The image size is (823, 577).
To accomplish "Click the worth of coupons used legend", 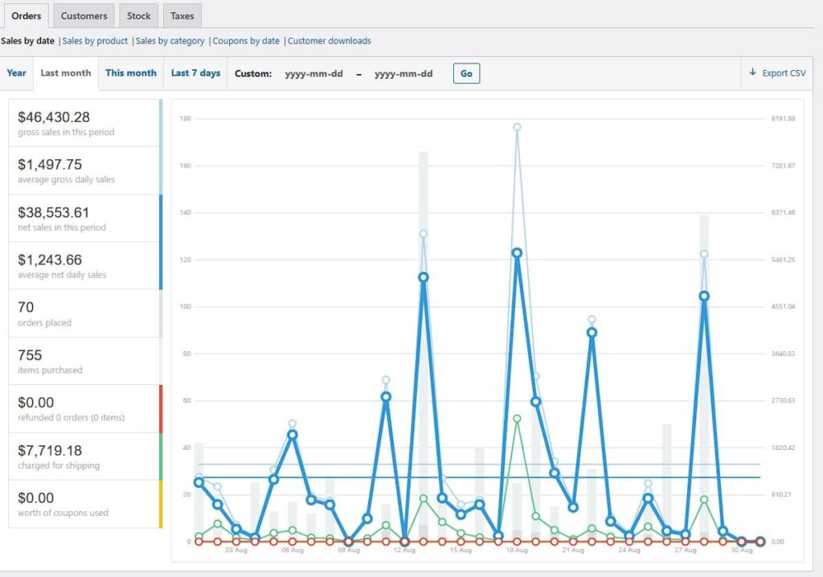I will [84, 504].
